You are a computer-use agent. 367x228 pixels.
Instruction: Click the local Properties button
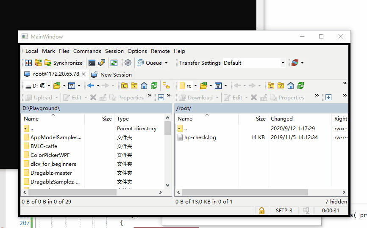(x=126, y=97)
